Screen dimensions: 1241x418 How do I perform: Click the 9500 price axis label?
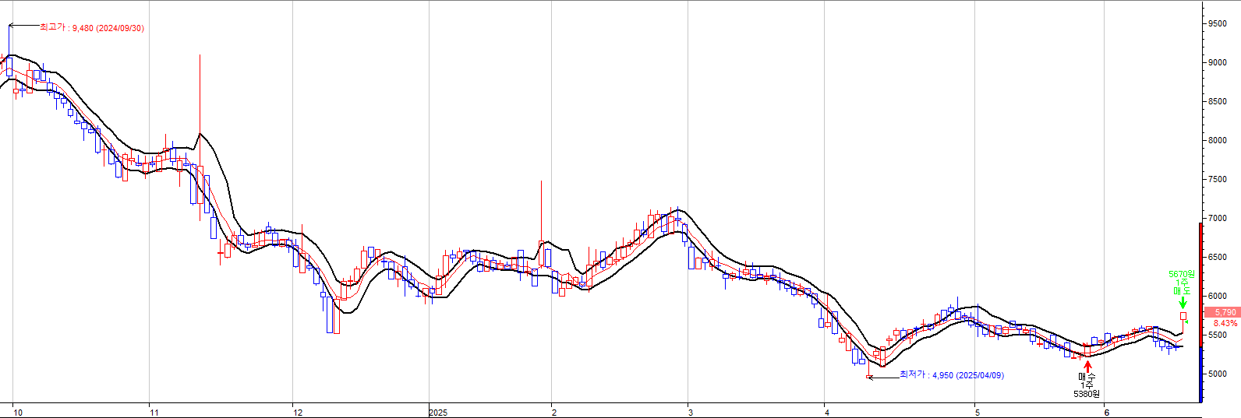(x=1218, y=23)
